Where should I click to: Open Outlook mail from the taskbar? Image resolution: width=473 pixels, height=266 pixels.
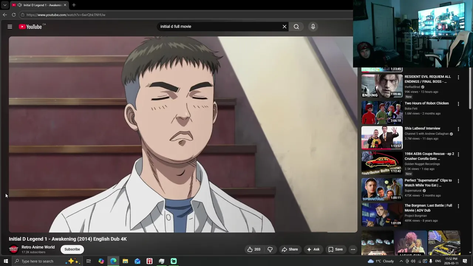tap(137, 261)
